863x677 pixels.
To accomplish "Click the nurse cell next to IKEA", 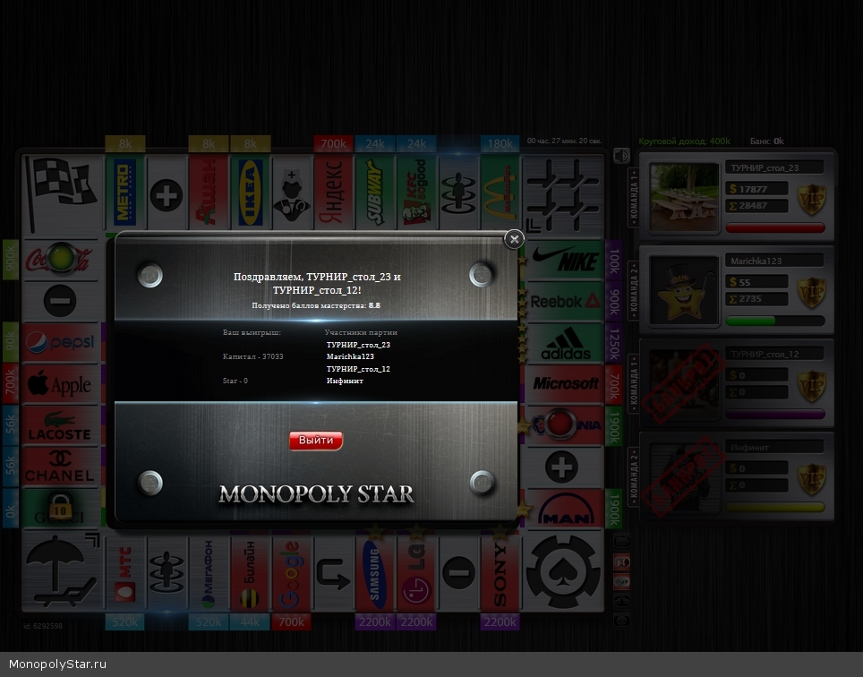I will tap(292, 192).
